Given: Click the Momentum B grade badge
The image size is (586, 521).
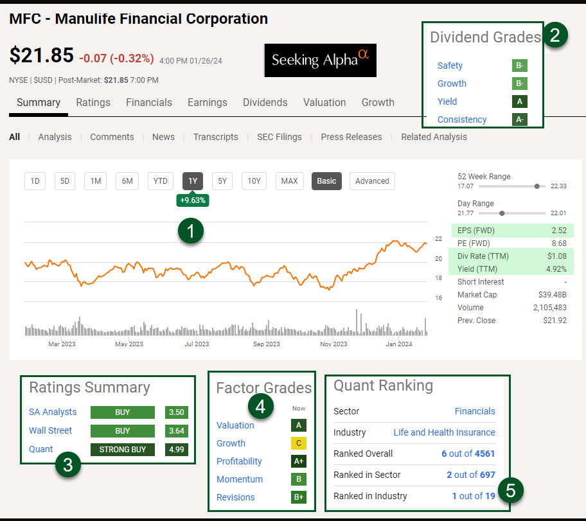Looking at the screenshot, I should 297,479.
